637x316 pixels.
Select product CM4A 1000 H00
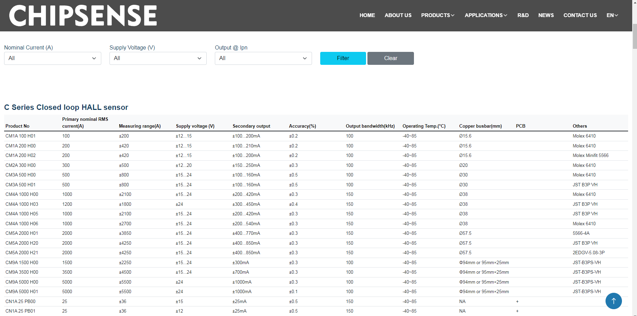click(x=22, y=194)
